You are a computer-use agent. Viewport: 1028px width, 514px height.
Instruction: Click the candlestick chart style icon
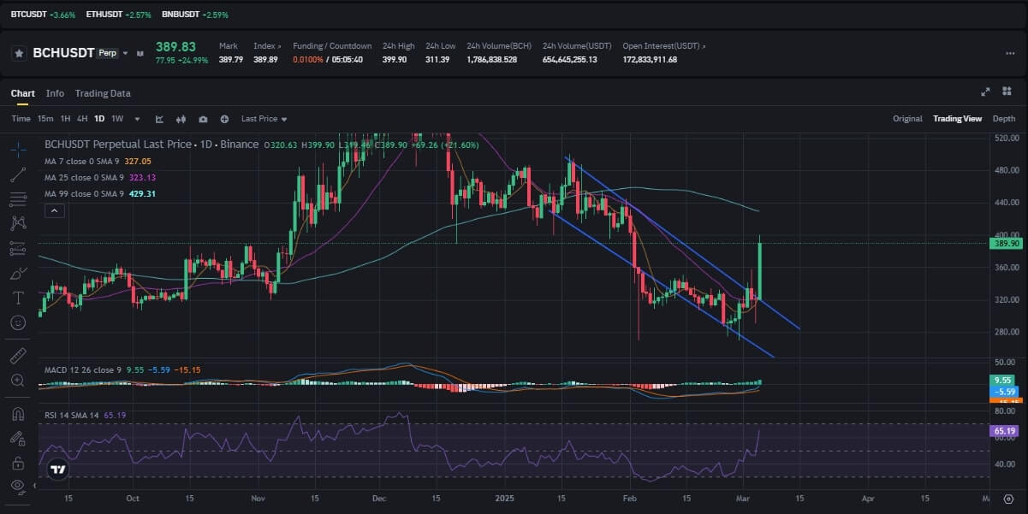pos(181,119)
